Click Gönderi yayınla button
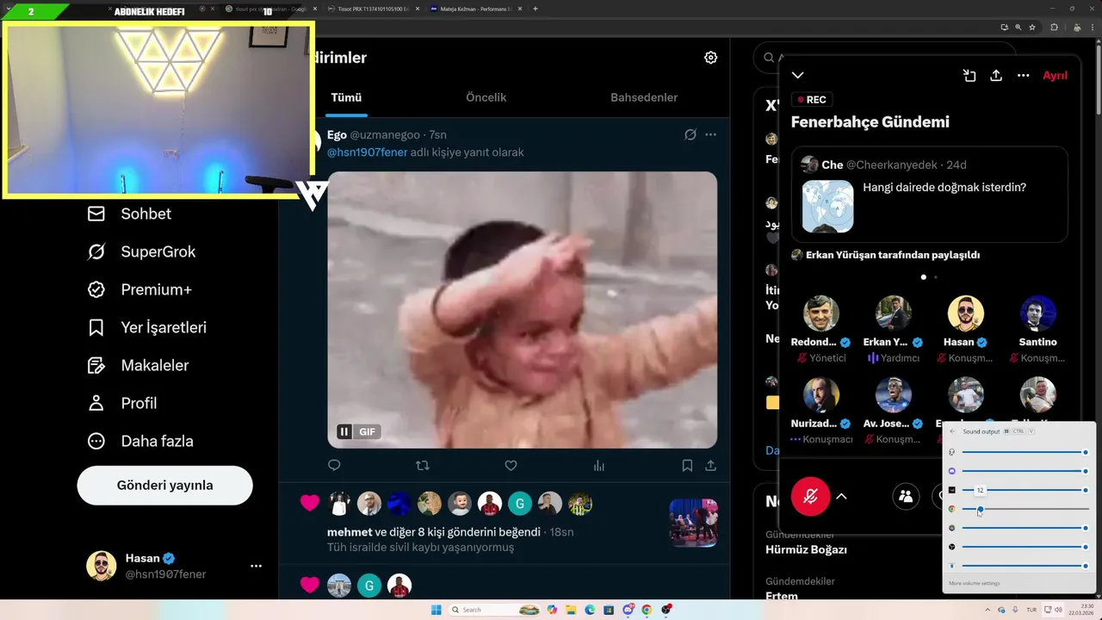1102x620 pixels. [164, 485]
